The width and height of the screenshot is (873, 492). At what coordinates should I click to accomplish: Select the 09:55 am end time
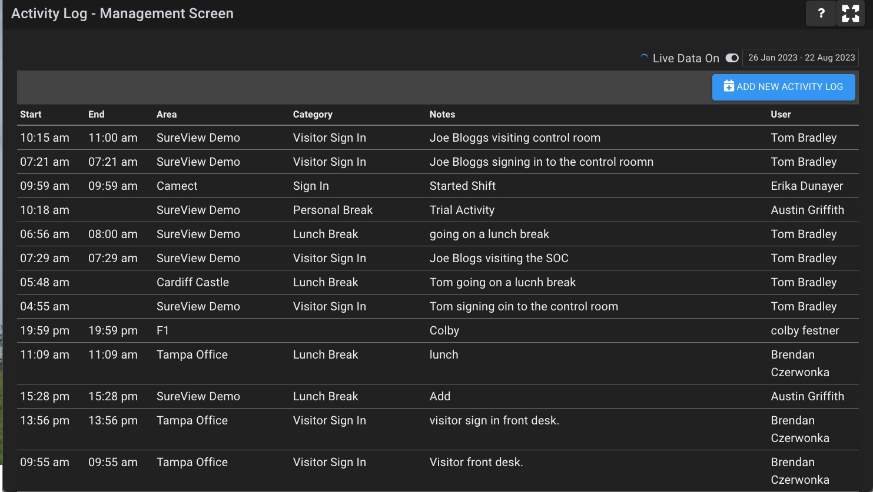coord(113,462)
